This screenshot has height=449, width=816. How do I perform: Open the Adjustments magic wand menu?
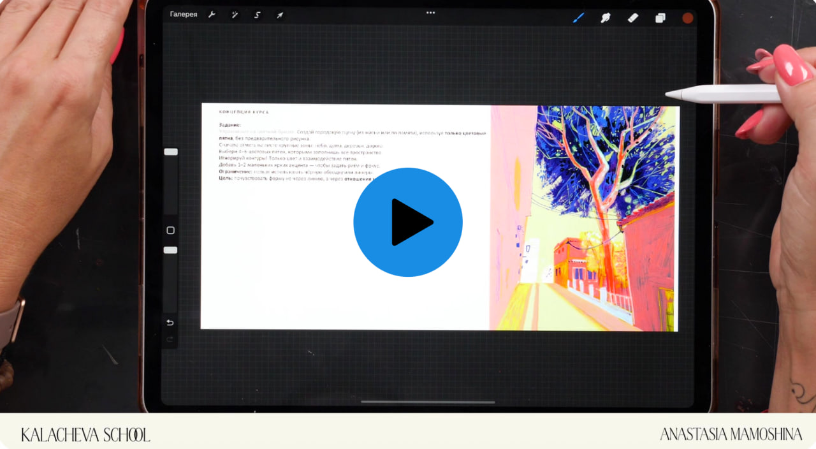tap(235, 15)
